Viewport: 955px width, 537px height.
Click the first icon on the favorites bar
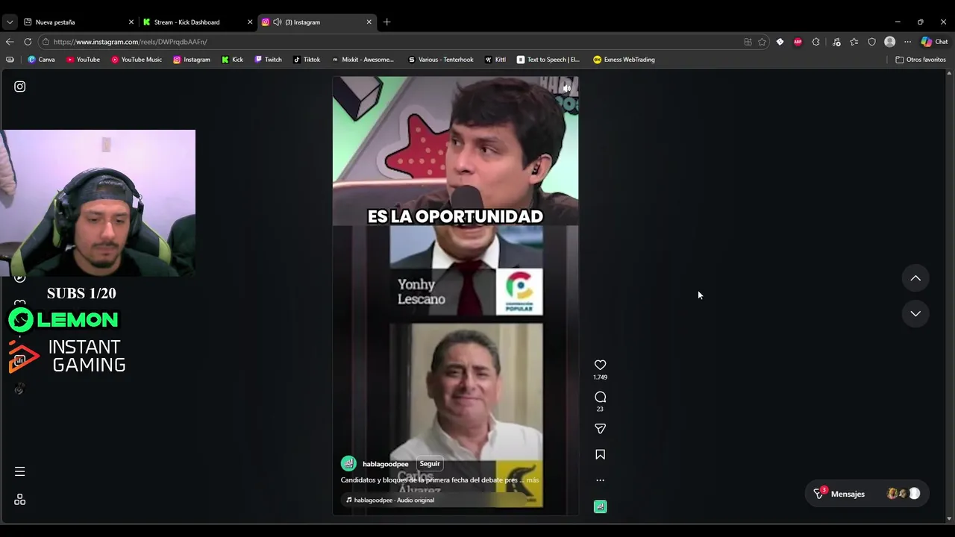tap(10, 60)
